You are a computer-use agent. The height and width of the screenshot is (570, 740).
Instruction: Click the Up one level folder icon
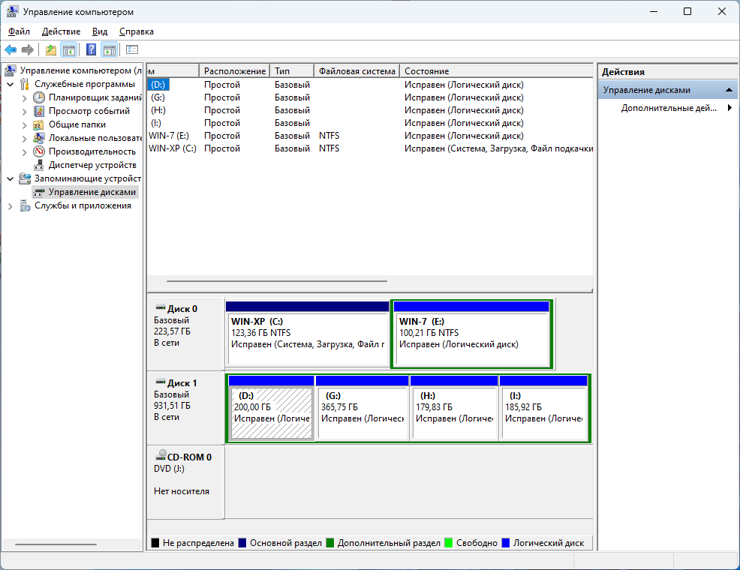[x=50, y=49]
